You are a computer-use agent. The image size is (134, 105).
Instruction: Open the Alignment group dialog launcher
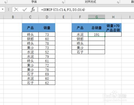pos(118,2)
